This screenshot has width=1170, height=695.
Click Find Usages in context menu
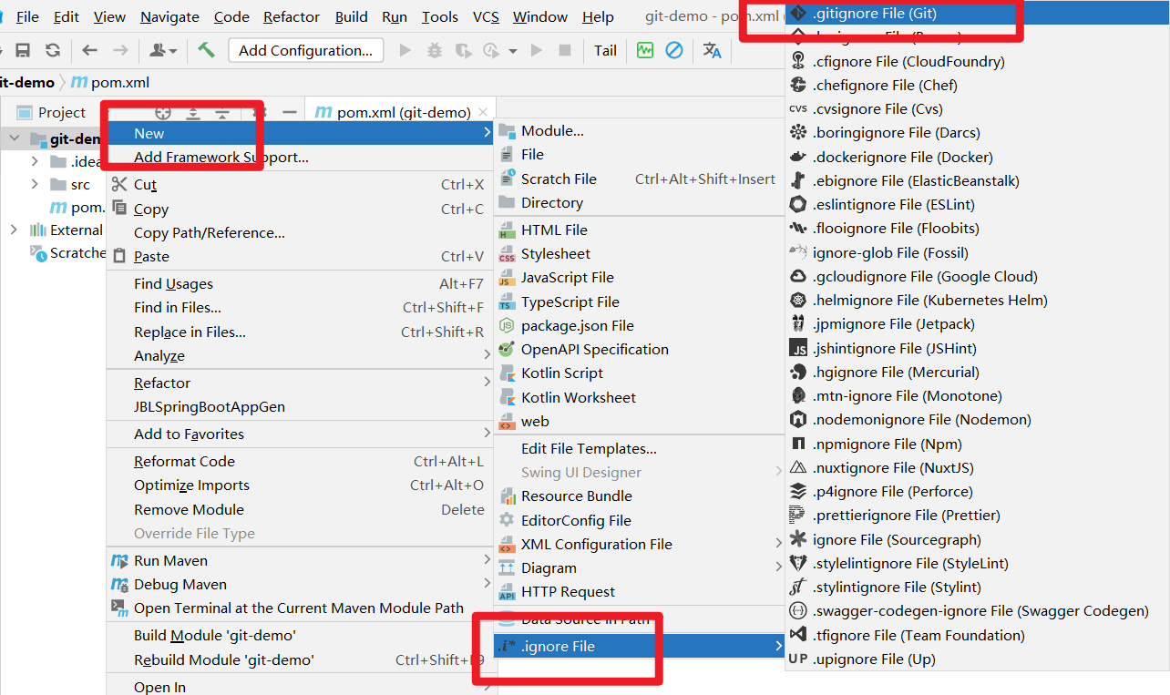(x=300, y=283)
